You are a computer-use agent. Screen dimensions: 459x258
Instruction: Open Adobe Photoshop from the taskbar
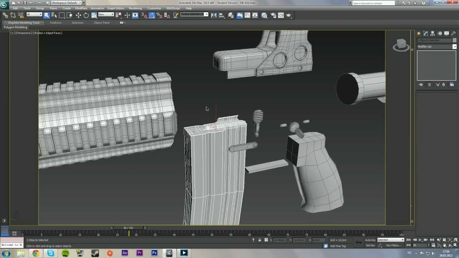point(154,253)
